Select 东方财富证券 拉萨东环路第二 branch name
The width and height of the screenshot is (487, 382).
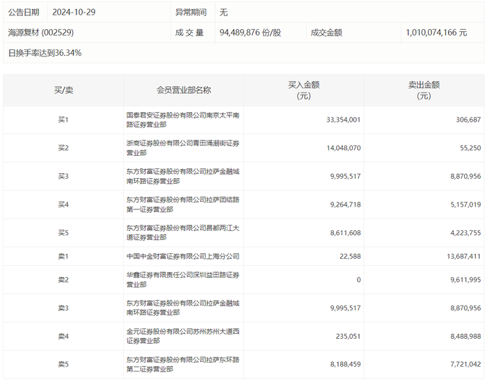(182, 365)
